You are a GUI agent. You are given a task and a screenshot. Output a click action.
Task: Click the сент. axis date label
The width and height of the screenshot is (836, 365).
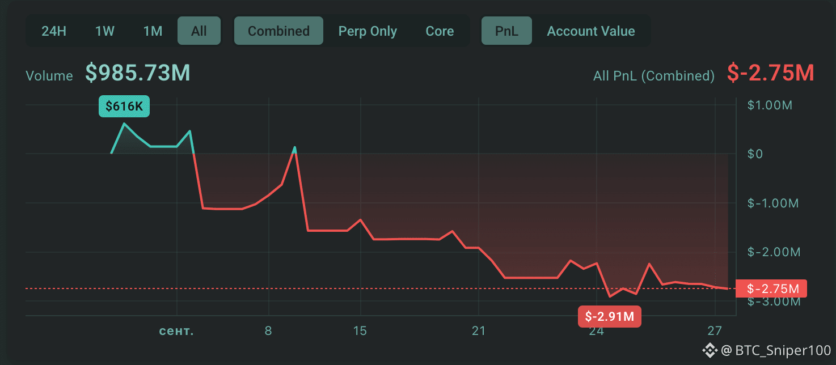[x=176, y=330]
